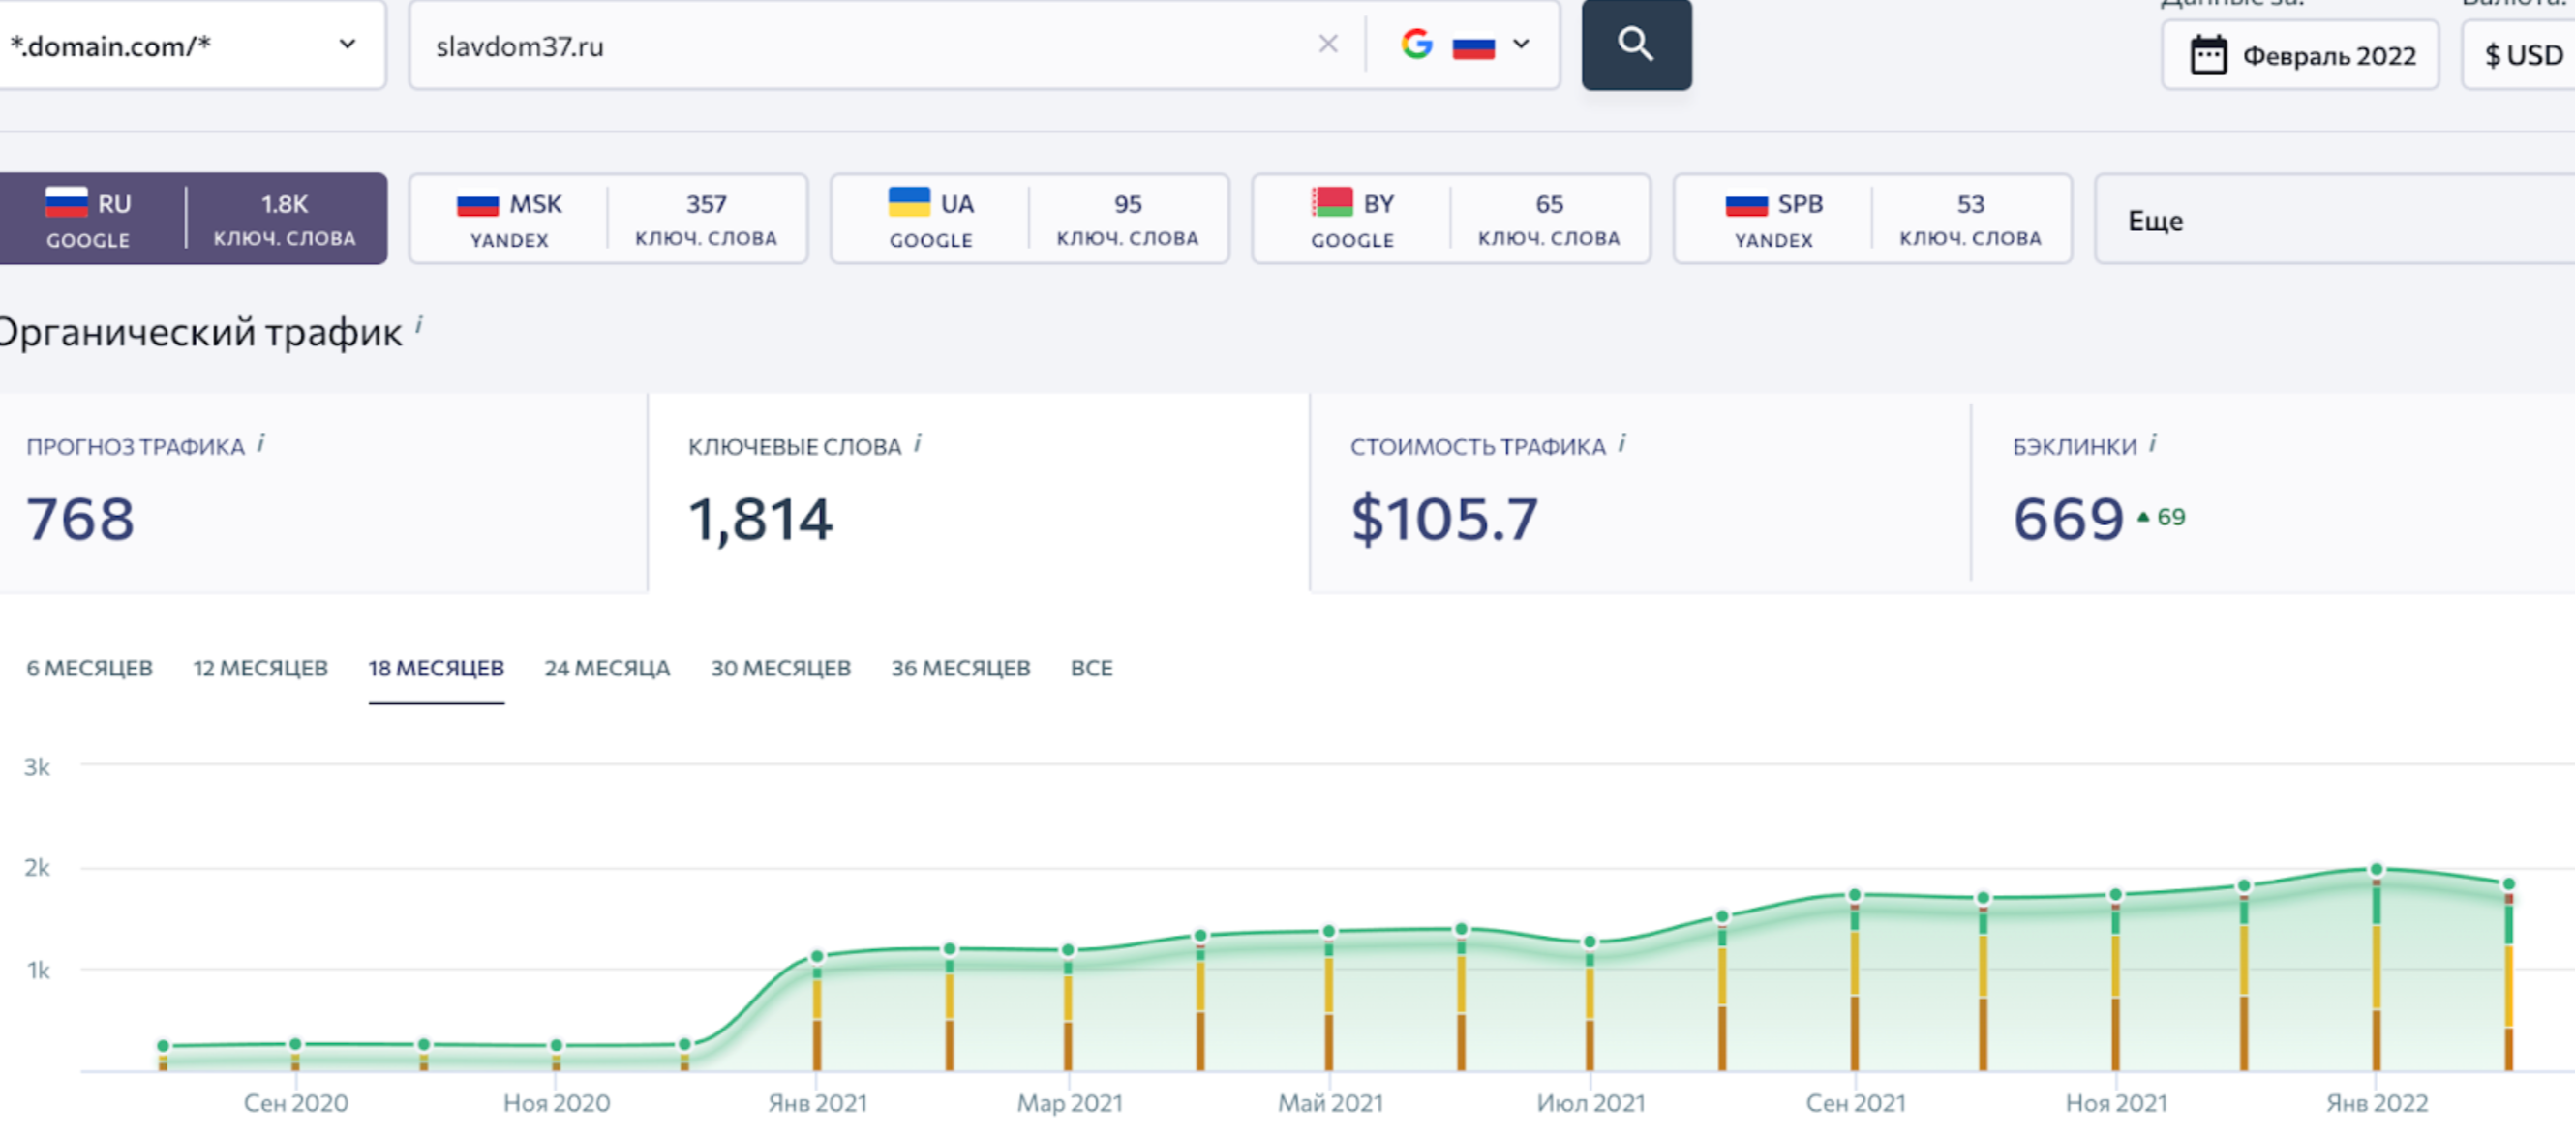Select the BY Google database card
This screenshot has height=1136, width=2575.
(x=1450, y=219)
